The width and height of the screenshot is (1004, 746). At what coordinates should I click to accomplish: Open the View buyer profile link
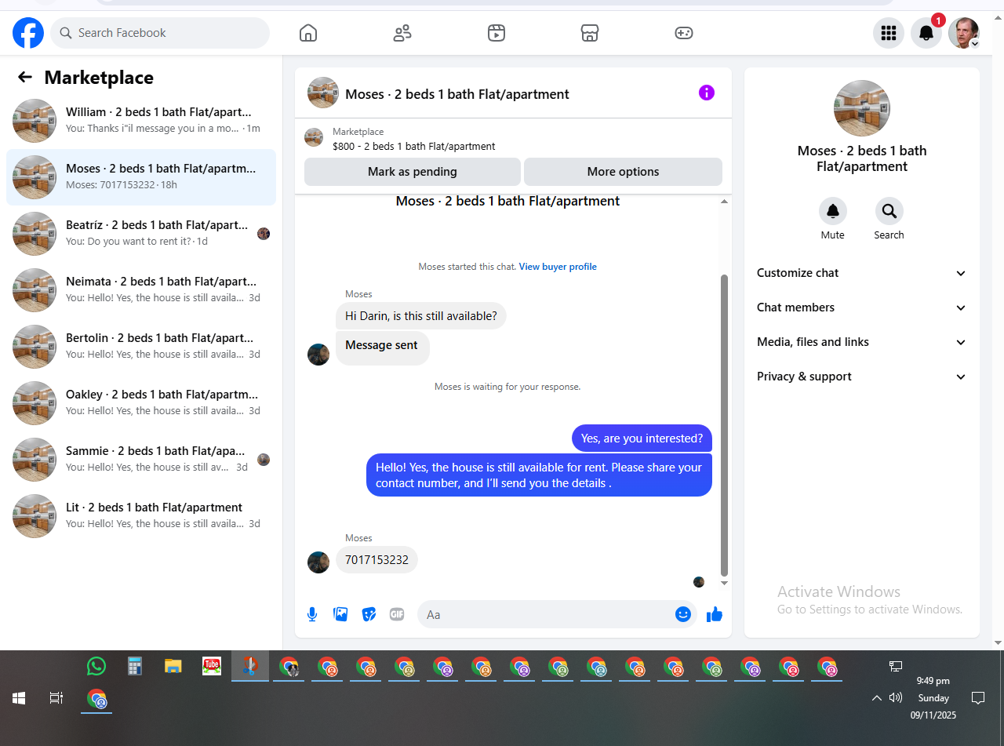point(558,267)
